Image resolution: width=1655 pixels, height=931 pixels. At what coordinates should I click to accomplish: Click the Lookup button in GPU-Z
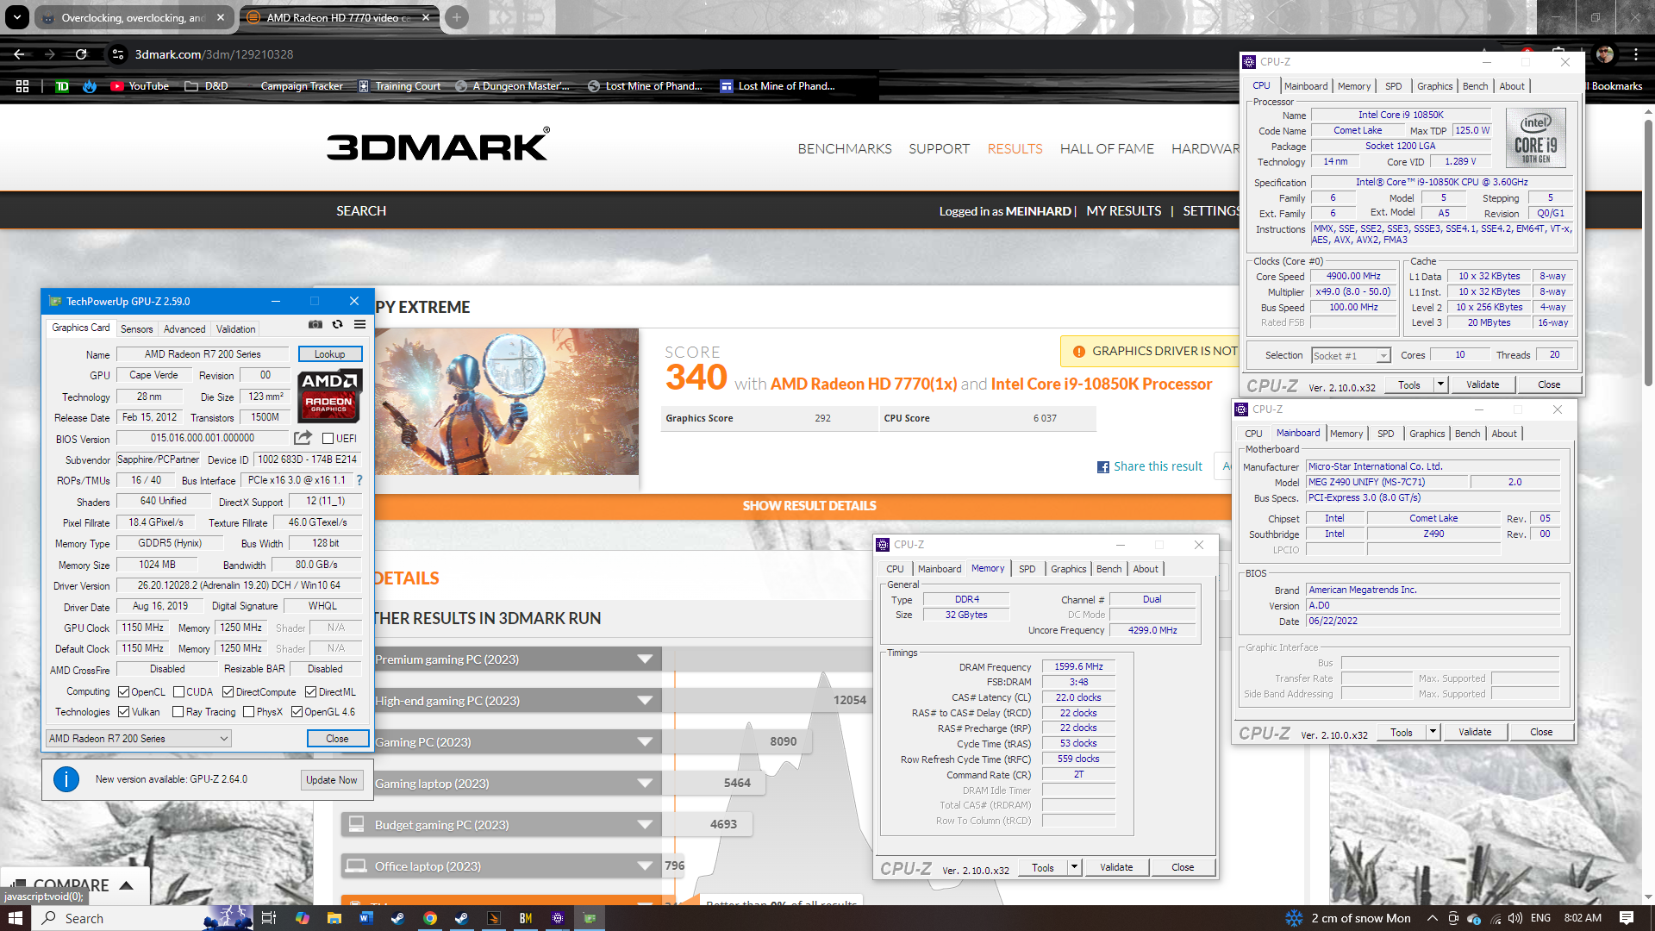coord(329,354)
